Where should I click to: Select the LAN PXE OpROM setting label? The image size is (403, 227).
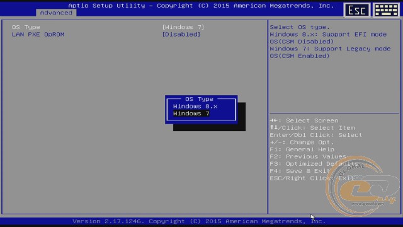click(x=38, y=34)
